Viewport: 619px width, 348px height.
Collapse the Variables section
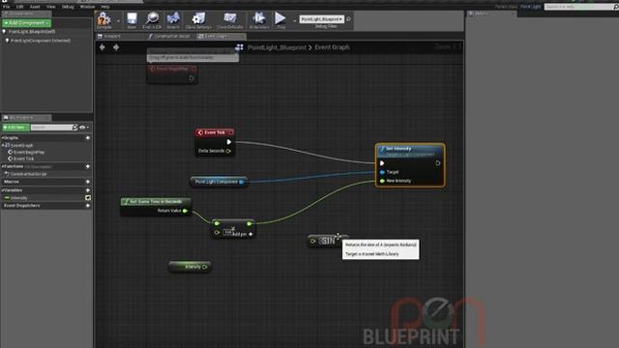click(x=3, y=190)
